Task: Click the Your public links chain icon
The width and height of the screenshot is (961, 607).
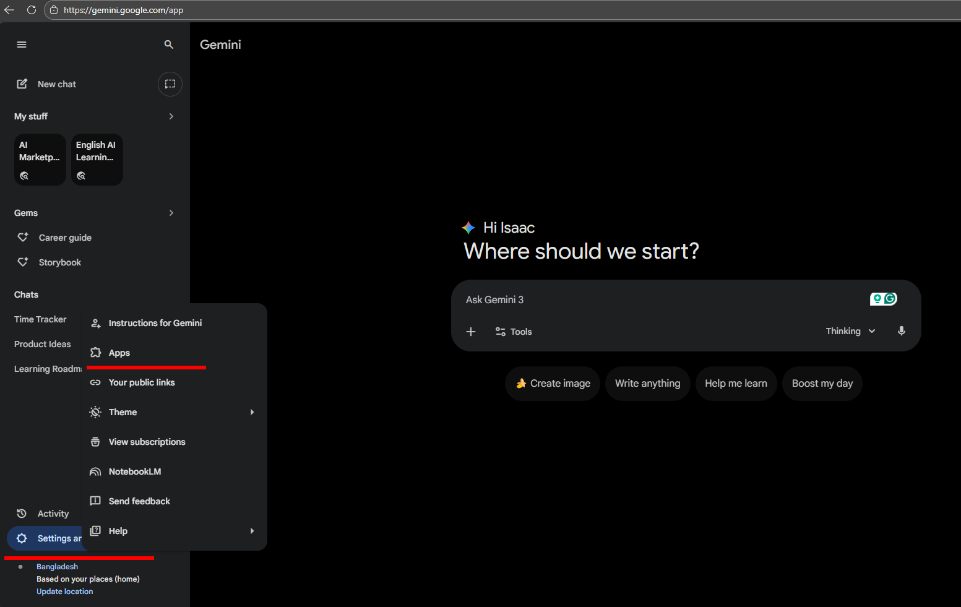Action: click(x=95, y=382)
